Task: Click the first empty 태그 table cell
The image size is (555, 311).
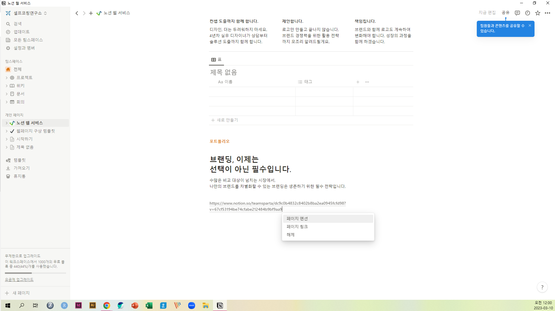Action: click(x=324, y=92)
